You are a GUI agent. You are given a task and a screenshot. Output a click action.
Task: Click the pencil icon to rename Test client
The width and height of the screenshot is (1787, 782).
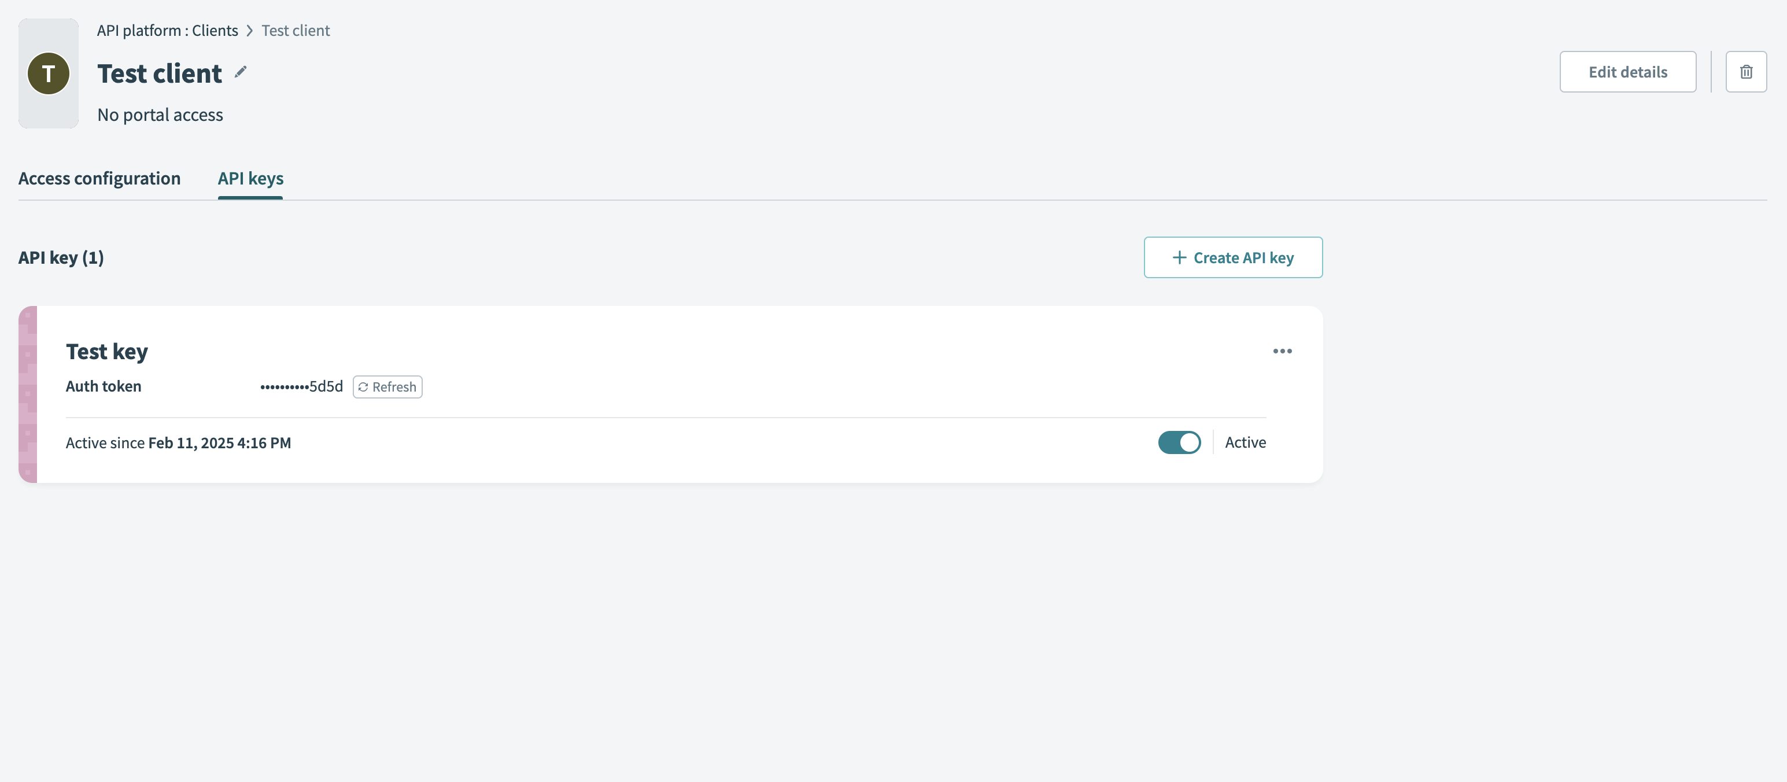(x=240, y=72)
